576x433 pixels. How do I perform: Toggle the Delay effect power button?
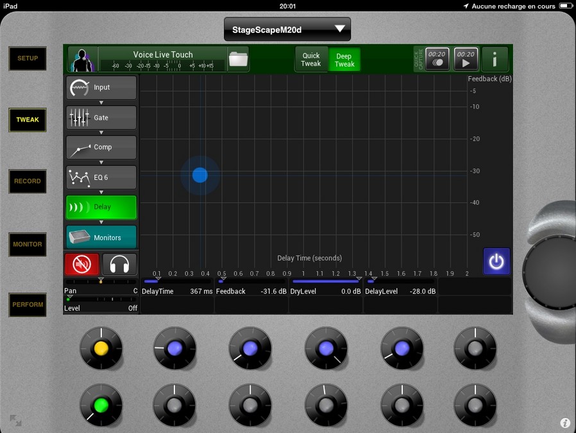[496, 261]
